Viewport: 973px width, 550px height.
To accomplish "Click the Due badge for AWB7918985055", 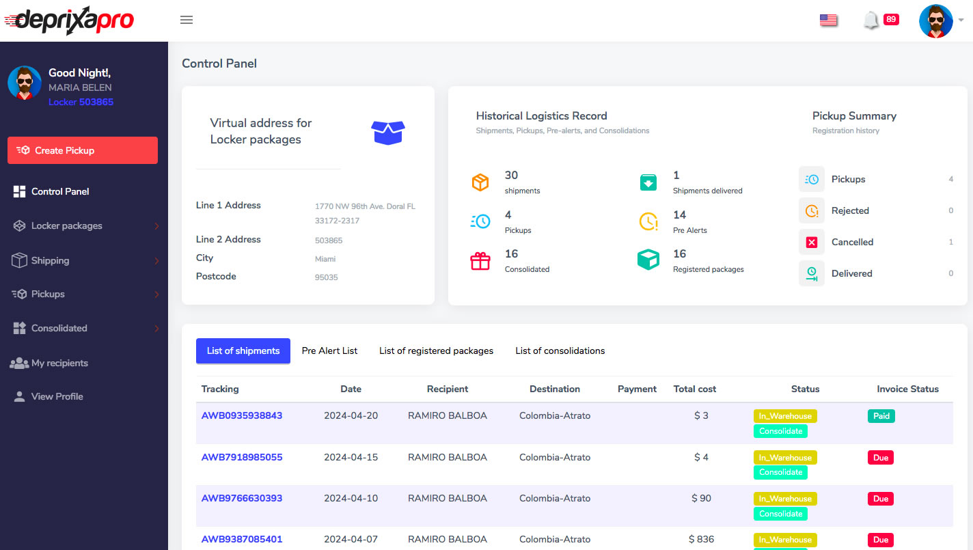I will (881, 457).
